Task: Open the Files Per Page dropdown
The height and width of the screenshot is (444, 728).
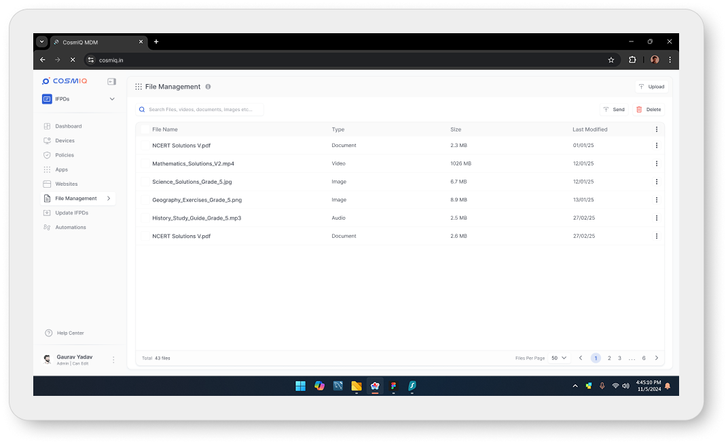Action: (559, 358)
